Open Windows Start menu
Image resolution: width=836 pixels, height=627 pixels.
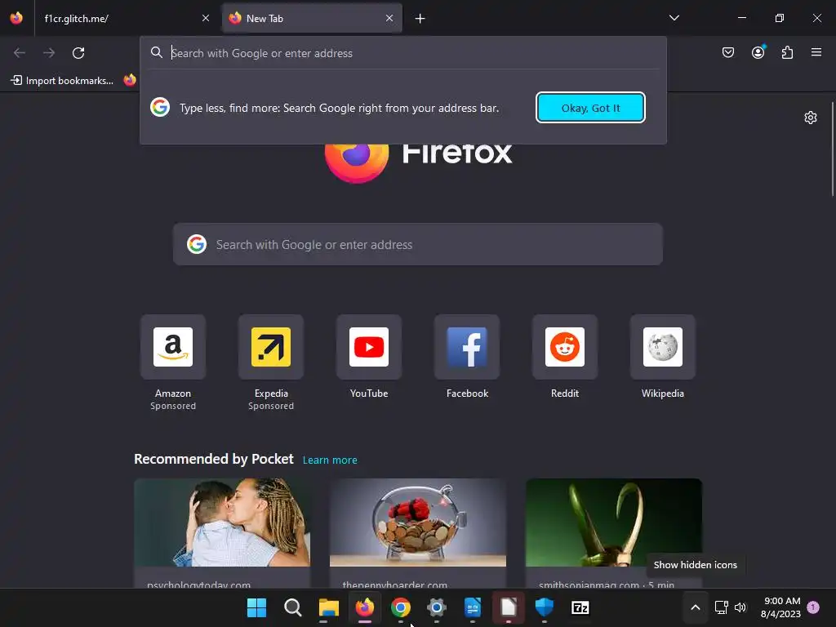coord(256,607)
